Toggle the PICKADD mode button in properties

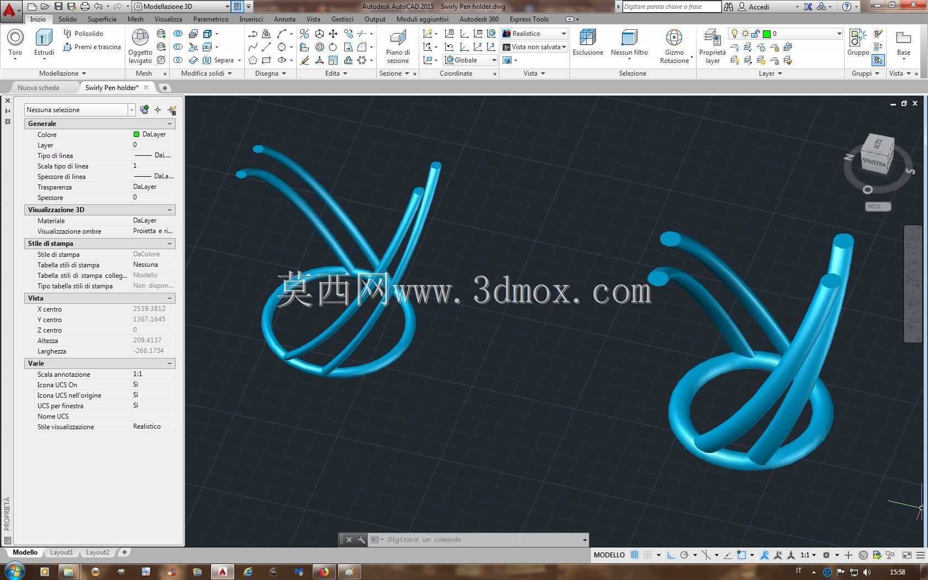(144, 110)
